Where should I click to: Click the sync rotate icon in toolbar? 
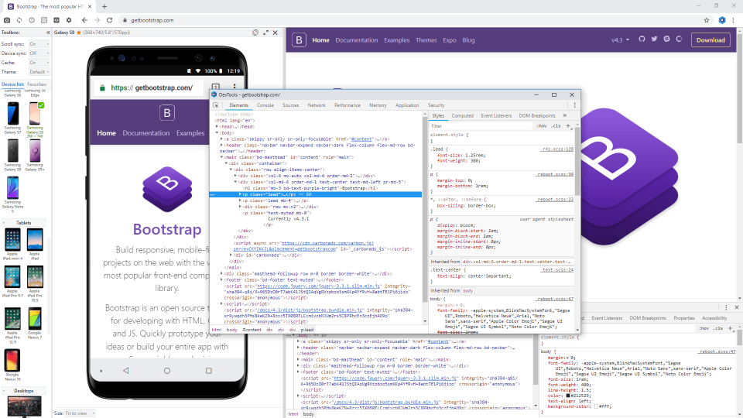click(x=19, y=20)
